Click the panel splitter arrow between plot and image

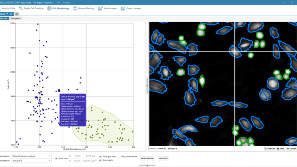point(147,85)
